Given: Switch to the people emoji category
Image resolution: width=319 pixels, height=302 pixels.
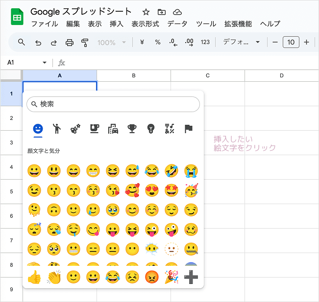Looking at the screenshot, I should 57,129.
